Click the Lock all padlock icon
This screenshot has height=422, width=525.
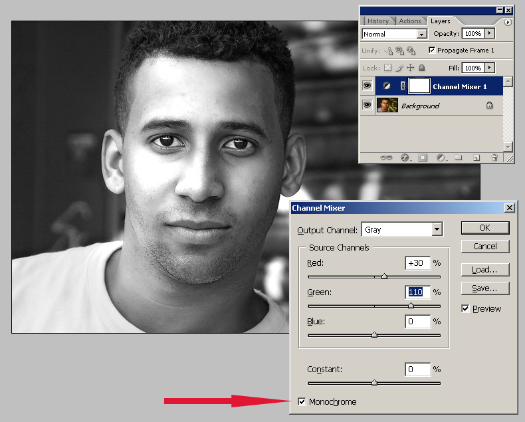[422, 68]
